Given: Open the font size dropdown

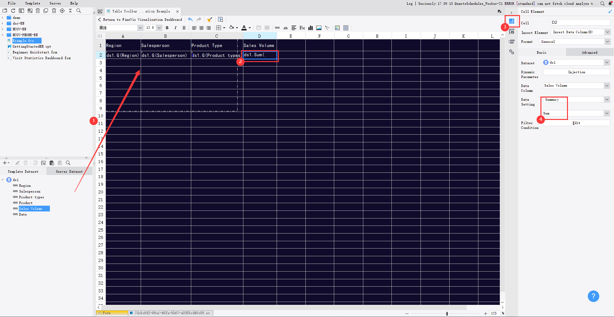Looking at the screenshot, I should 159,28.
